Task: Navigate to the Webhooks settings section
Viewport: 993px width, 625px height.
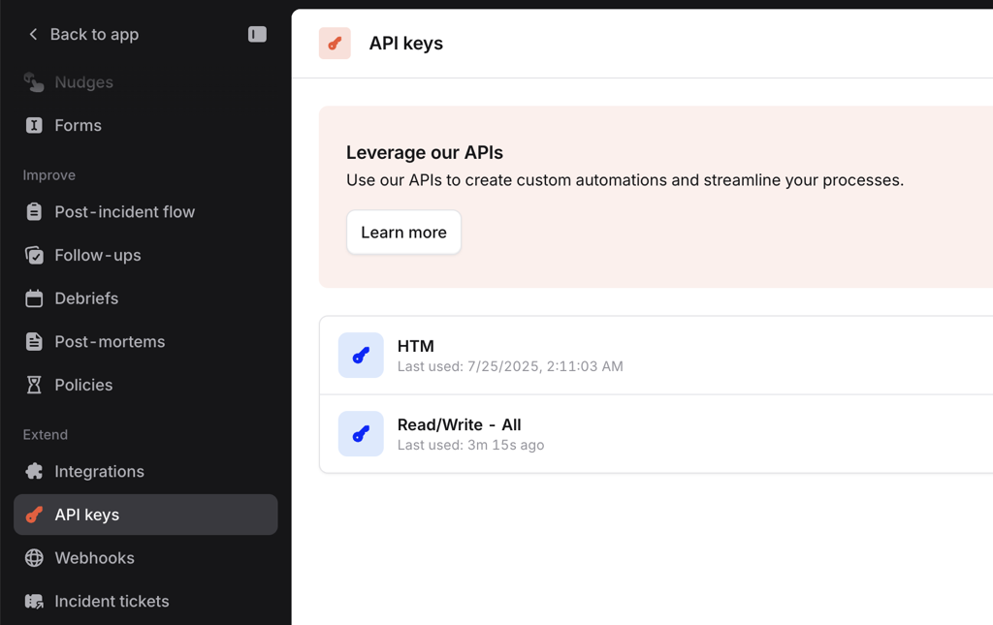Action: (x=95, y=558)
